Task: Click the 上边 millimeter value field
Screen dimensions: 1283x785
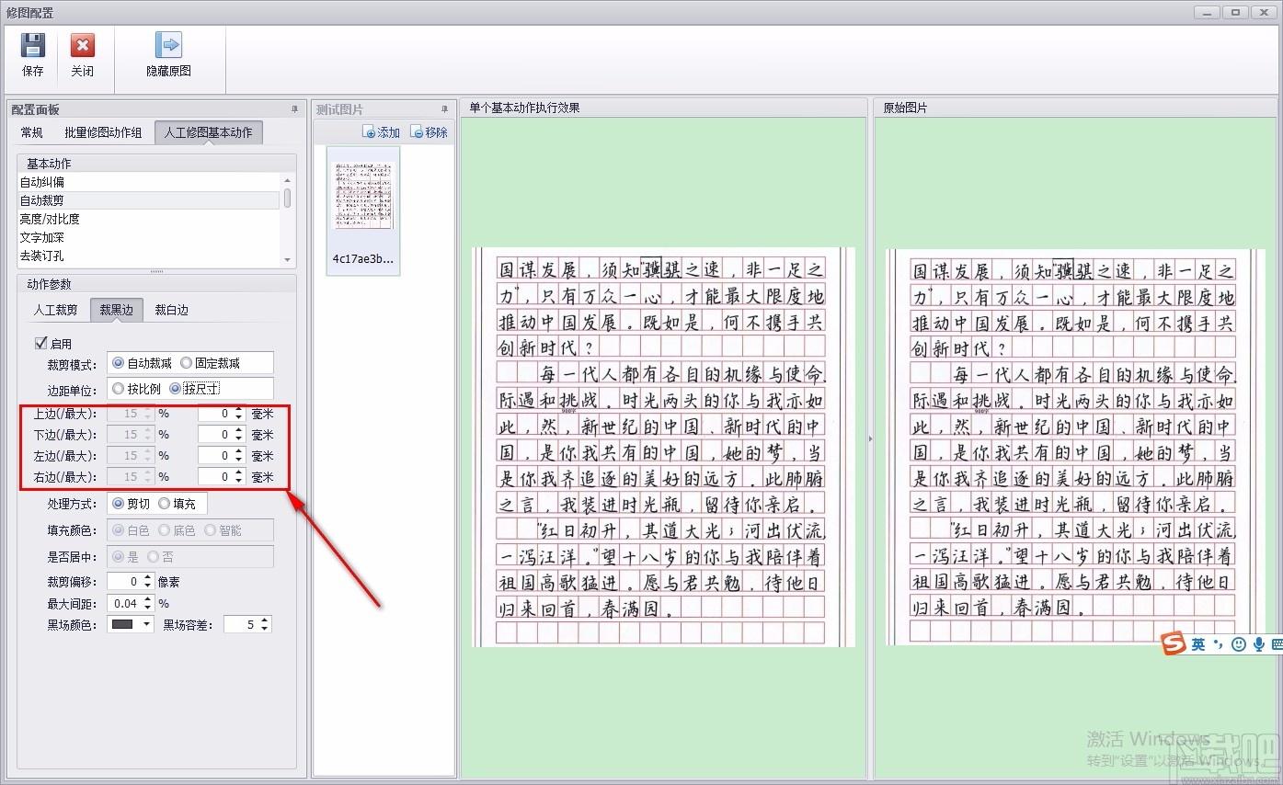Action: click(x=216, y=414)
